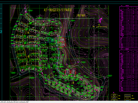Image resolution: width=138 pixels, height=103 pixels.
Task: Select the upper magenta data table
Action: (x=129, y=27)
